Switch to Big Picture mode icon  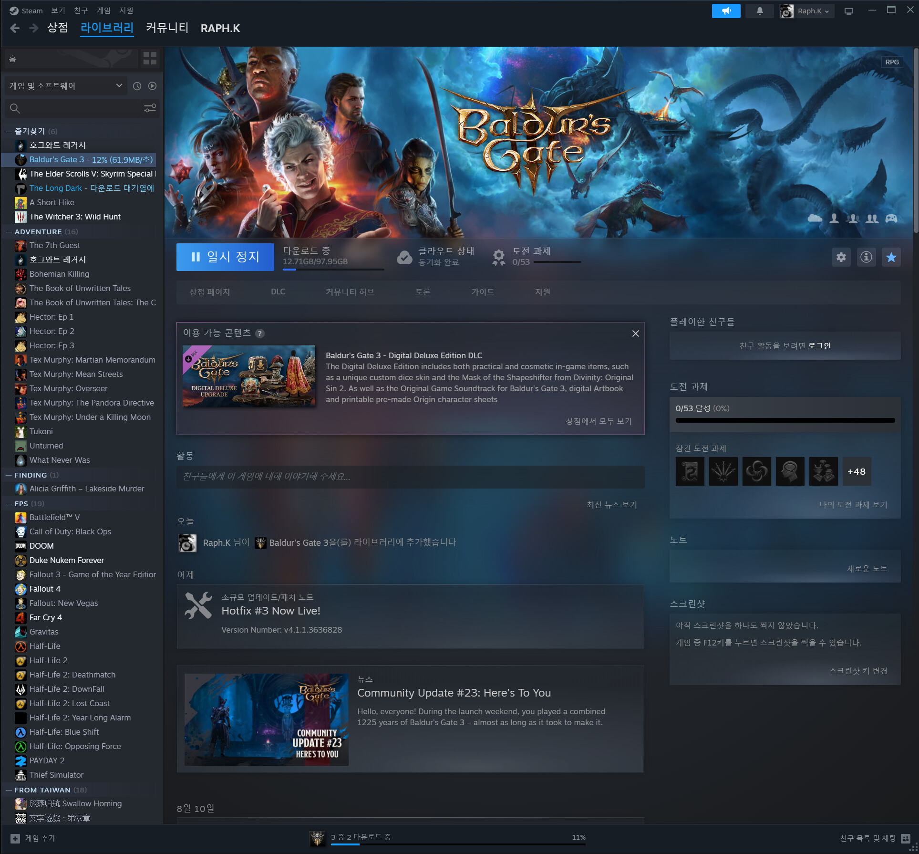click(848, 11)
